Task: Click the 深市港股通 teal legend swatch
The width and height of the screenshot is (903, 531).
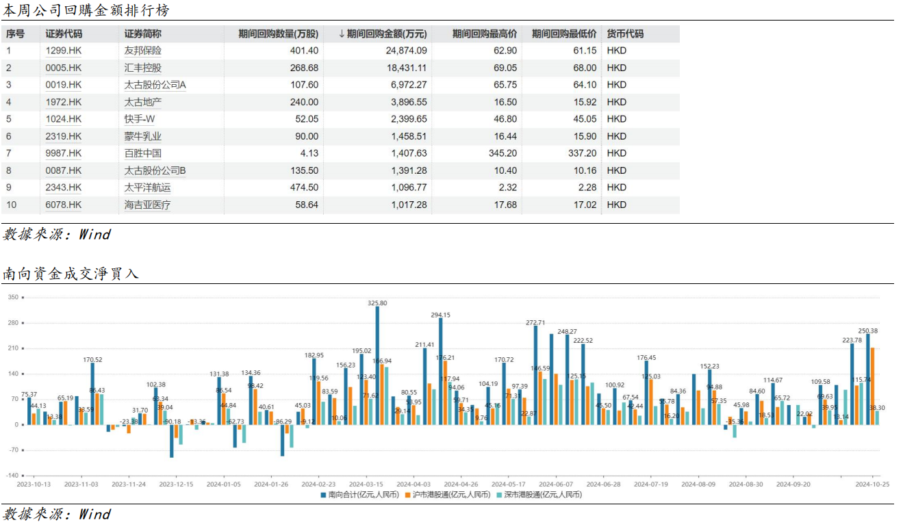Action: click(499, 494)
